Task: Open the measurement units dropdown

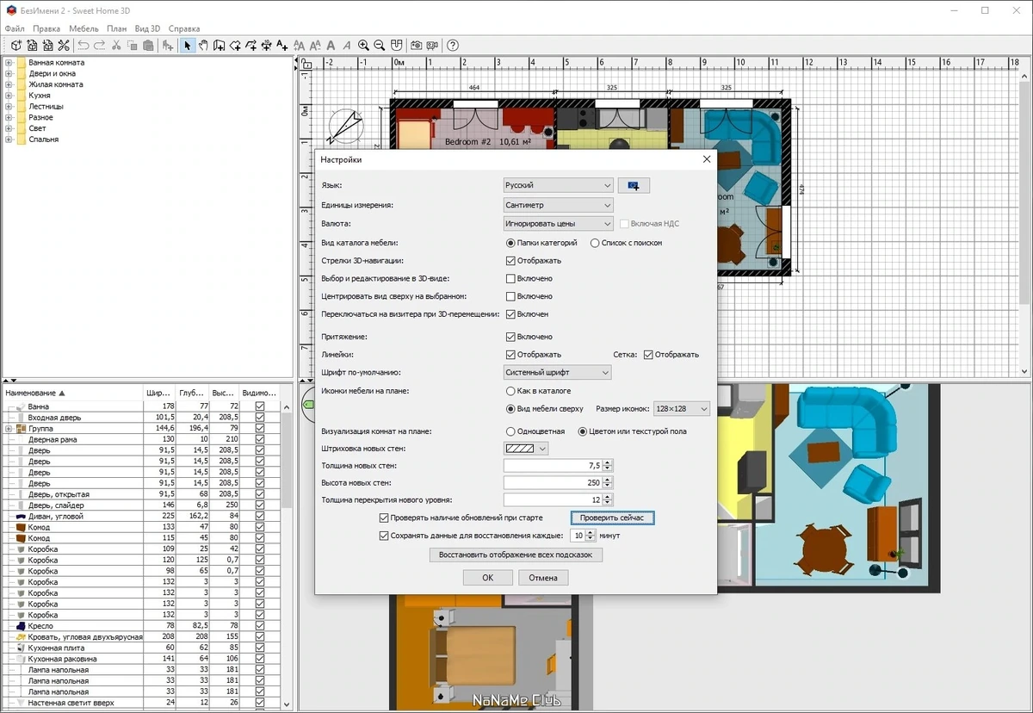Action: (558, 205)
